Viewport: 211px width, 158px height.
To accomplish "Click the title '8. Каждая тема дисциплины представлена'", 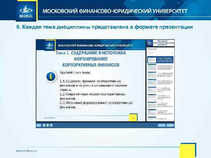I will [72, 27].
